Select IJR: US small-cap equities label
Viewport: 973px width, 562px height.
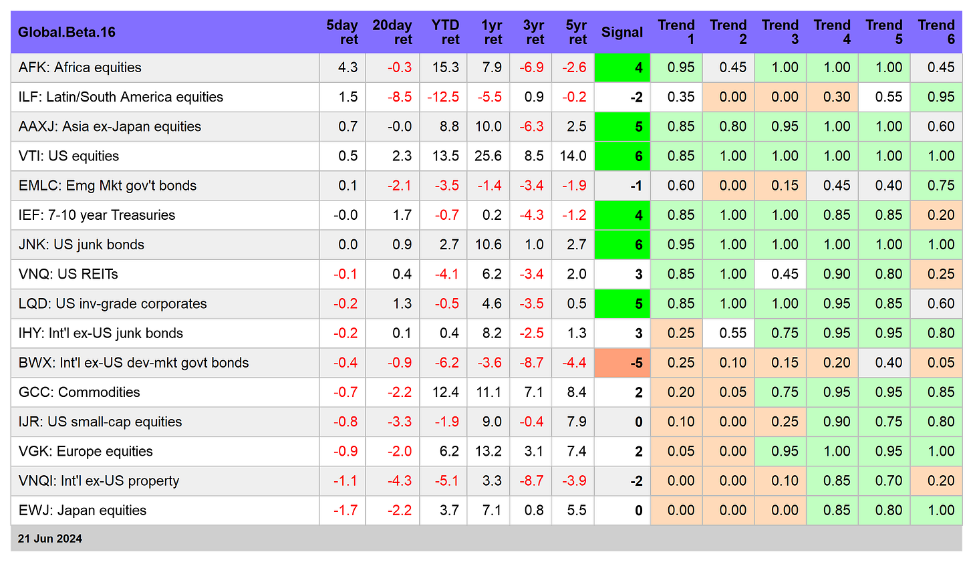pos(100,422)
